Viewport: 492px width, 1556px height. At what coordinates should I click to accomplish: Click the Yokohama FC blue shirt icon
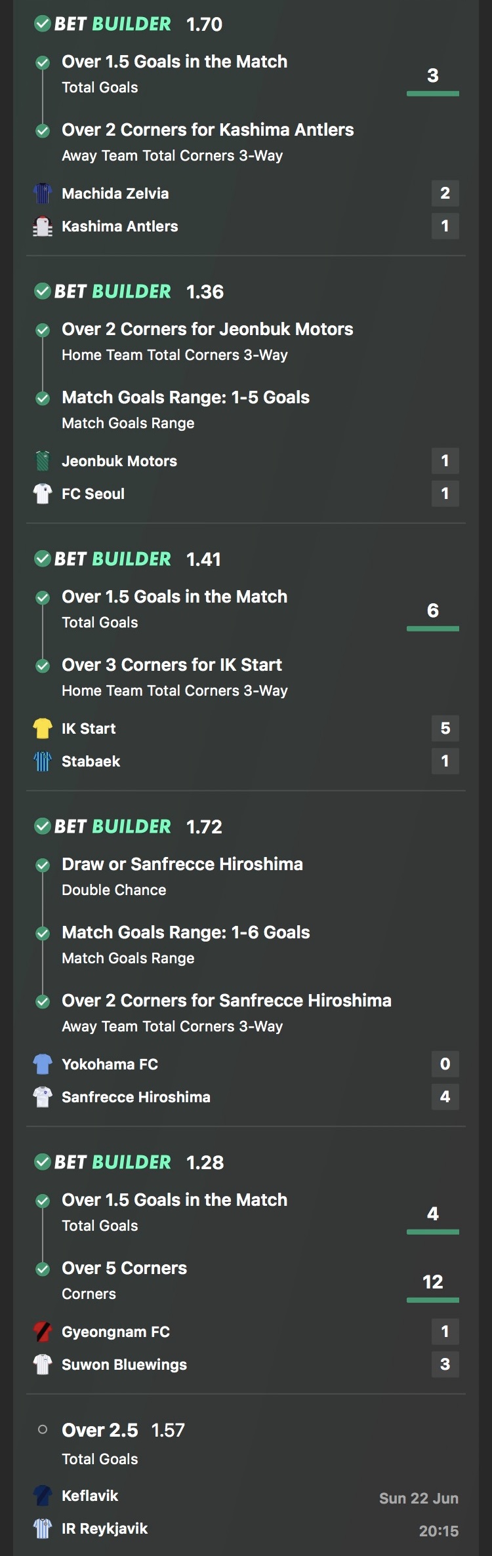[x=43, y=1064]
